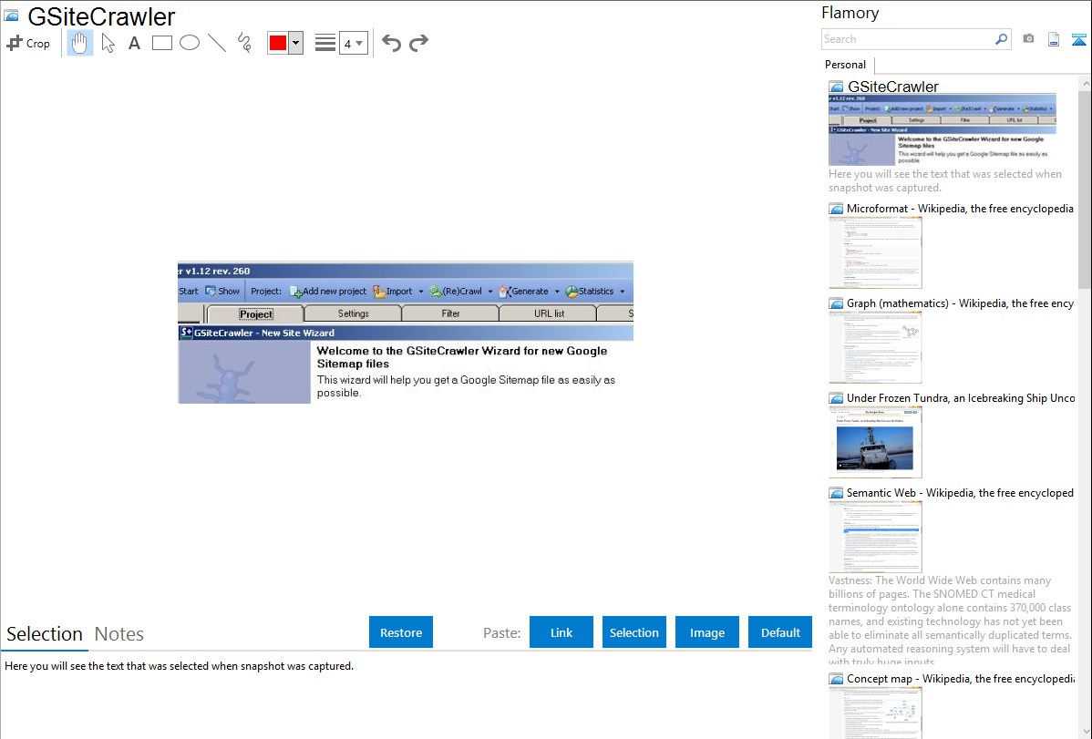Open the Microformat snapshot thumbnail
The height and width of the screenshot is (739, 1092).
point(875,252)
